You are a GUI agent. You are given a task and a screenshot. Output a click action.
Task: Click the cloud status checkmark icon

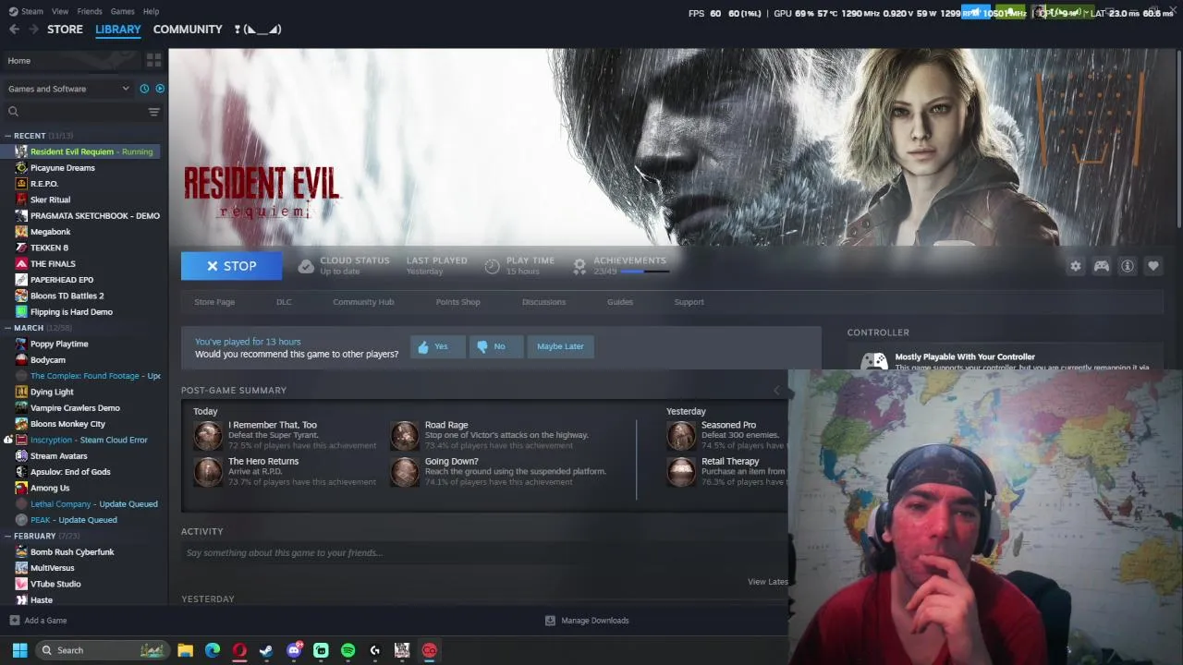point(306,266)
